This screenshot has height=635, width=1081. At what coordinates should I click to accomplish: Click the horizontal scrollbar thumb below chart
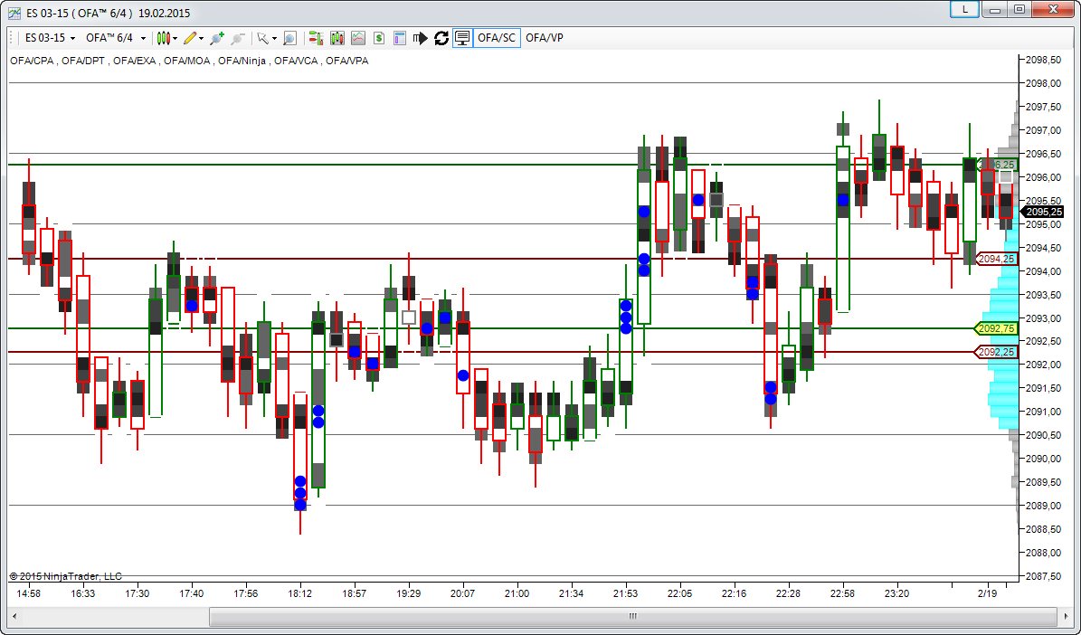pyautogui.click(x=632, y=617)
